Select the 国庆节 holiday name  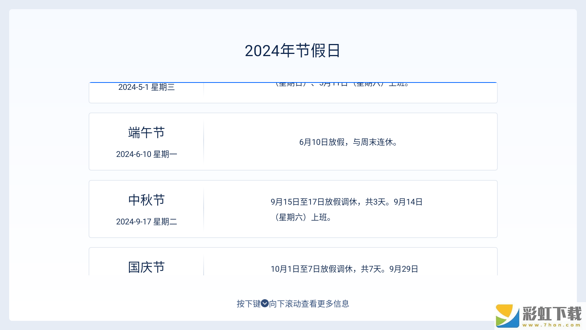[146, 267]
